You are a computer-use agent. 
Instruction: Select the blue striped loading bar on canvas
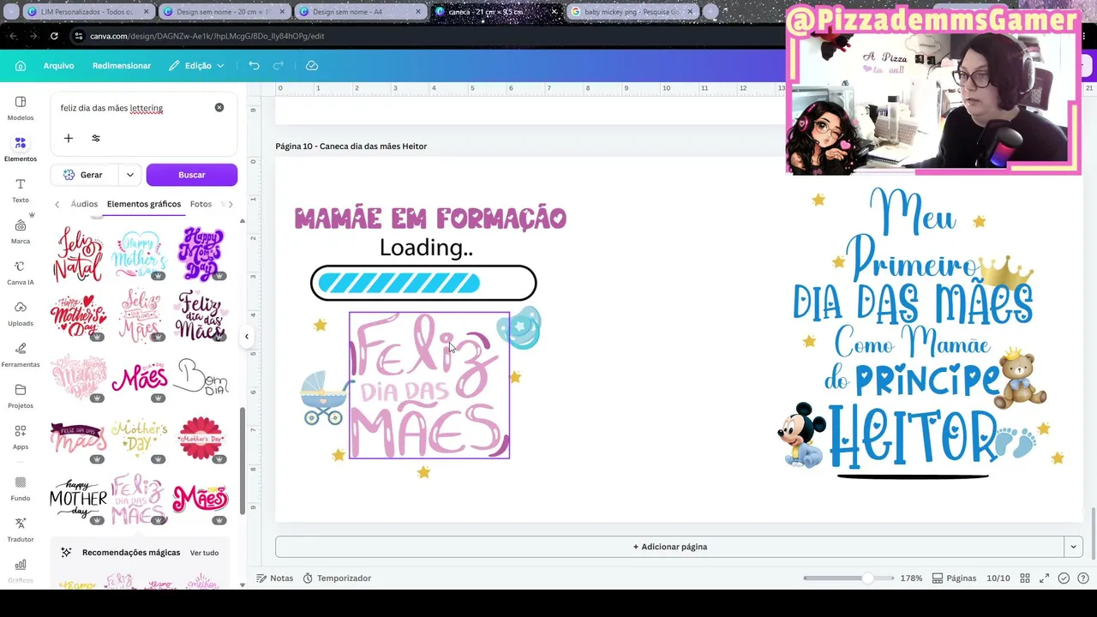point(423,283)
